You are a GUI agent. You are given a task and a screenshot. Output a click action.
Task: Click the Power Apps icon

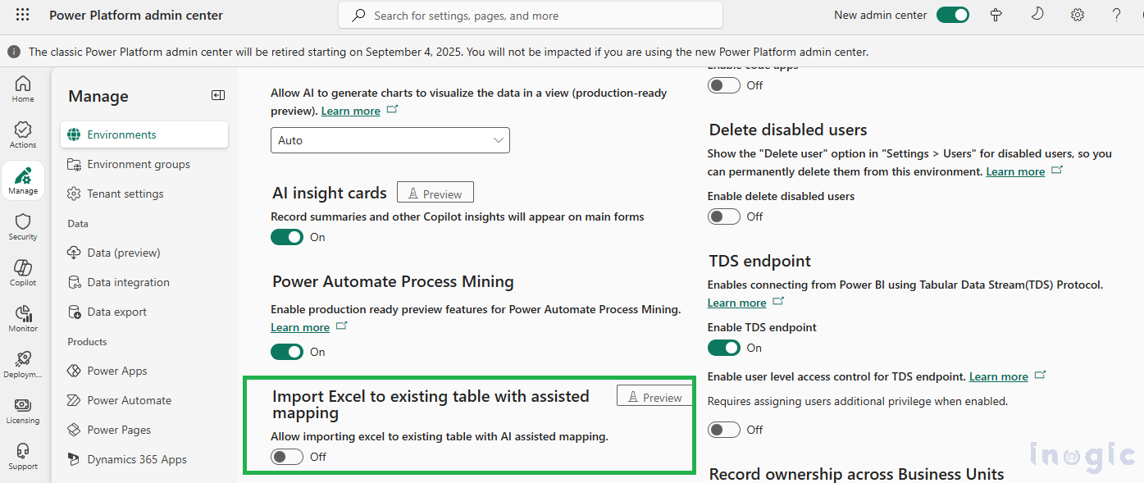(x=74, y=371)
